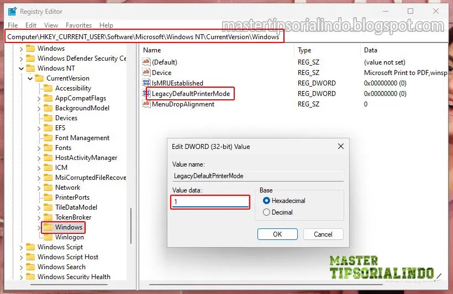Click the values pane horizontal scrollbar
The width and height of the screenshot is (453, 294).
click(x=266, y=285)
